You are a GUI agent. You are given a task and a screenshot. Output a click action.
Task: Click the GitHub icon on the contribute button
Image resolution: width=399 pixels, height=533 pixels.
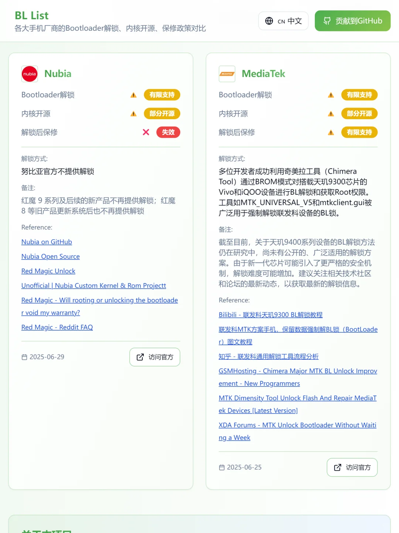(327, 21)
